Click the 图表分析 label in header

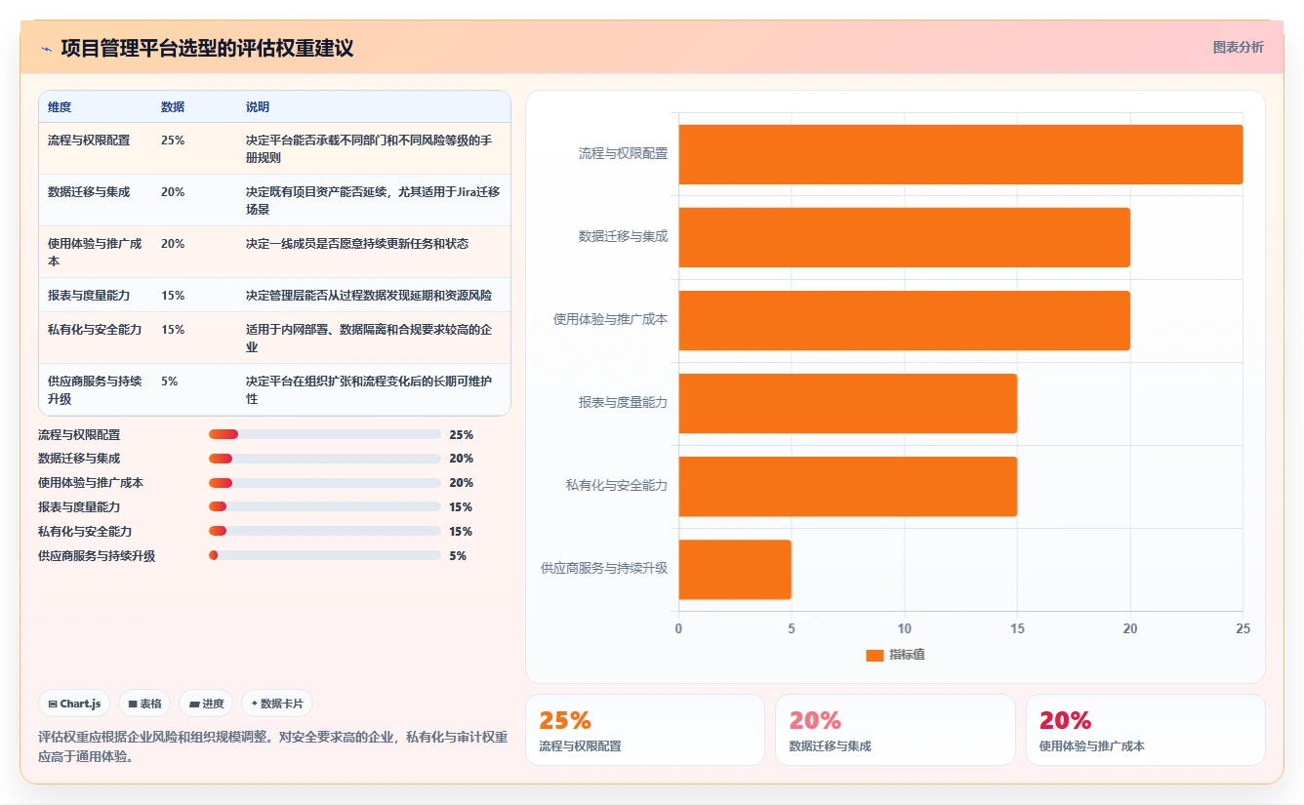click(1238, 47)
